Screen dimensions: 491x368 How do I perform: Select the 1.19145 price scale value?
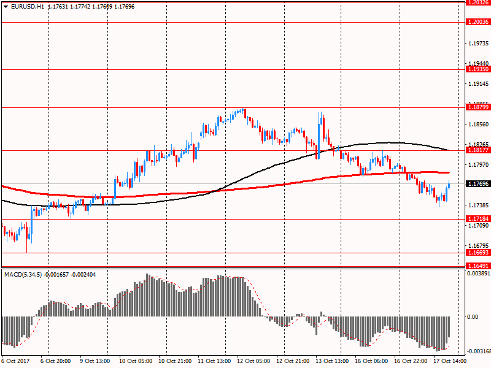point(478,84)
